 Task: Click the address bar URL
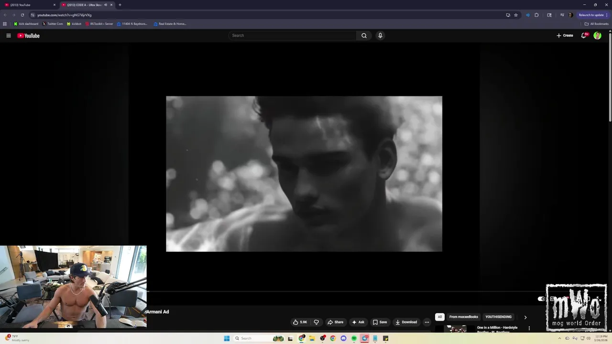click(64, 15)
